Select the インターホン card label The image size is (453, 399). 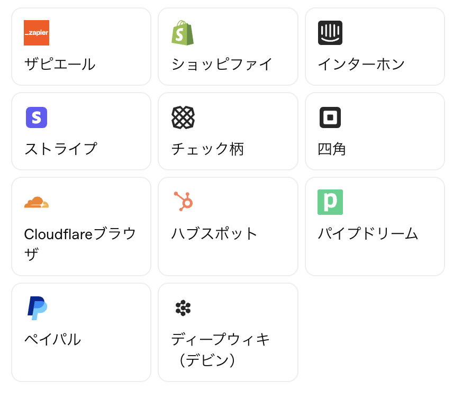coord(361,65)
